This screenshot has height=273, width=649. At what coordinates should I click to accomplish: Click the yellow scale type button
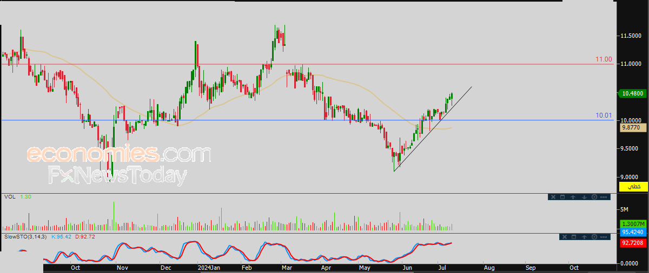[633, 187]
